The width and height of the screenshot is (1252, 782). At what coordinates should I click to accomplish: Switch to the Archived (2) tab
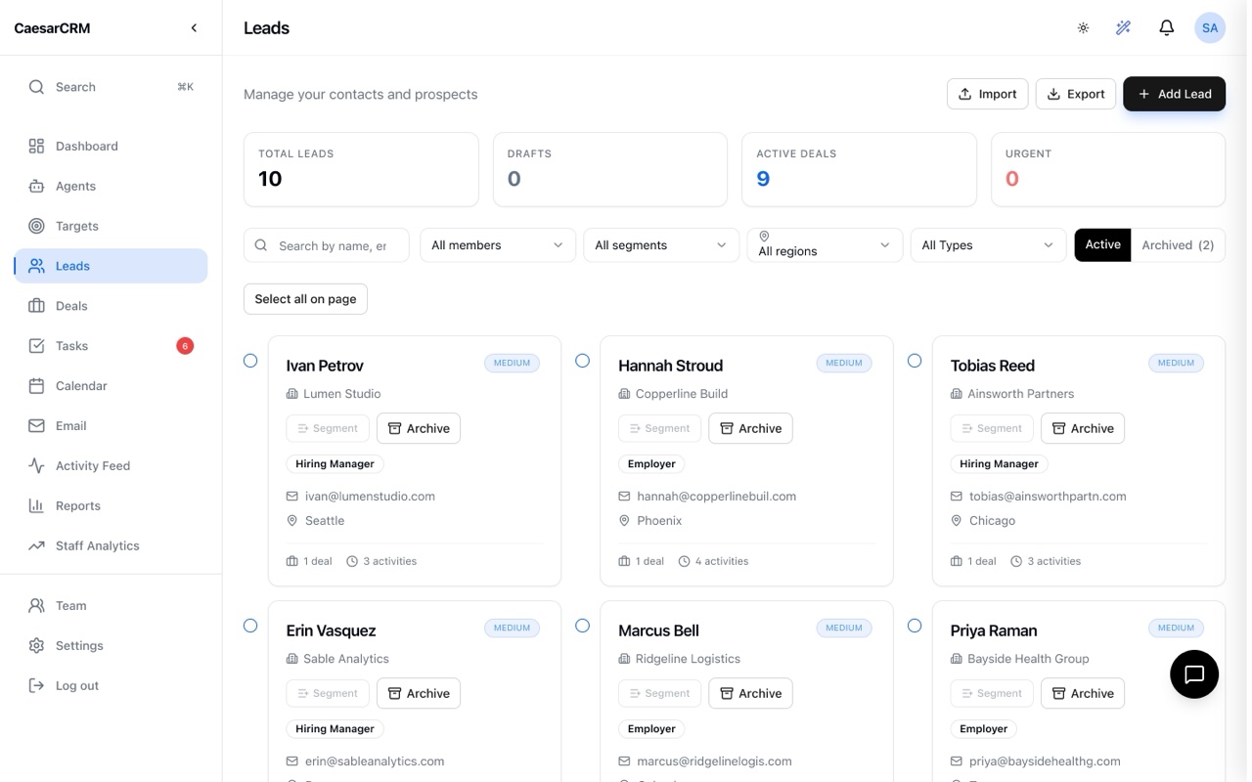pyautogui.click(x=1178, y=245)
